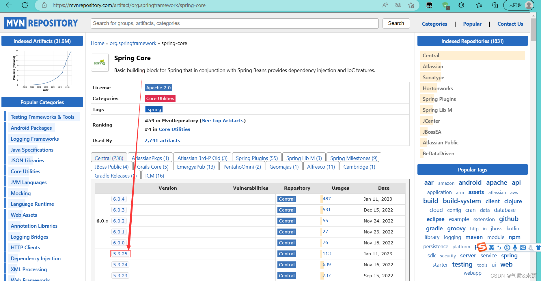Image resolution: width=541 pixels, height=281 pixels.
Task: Open the browser extensions puzzle icon
Action: 461,5
